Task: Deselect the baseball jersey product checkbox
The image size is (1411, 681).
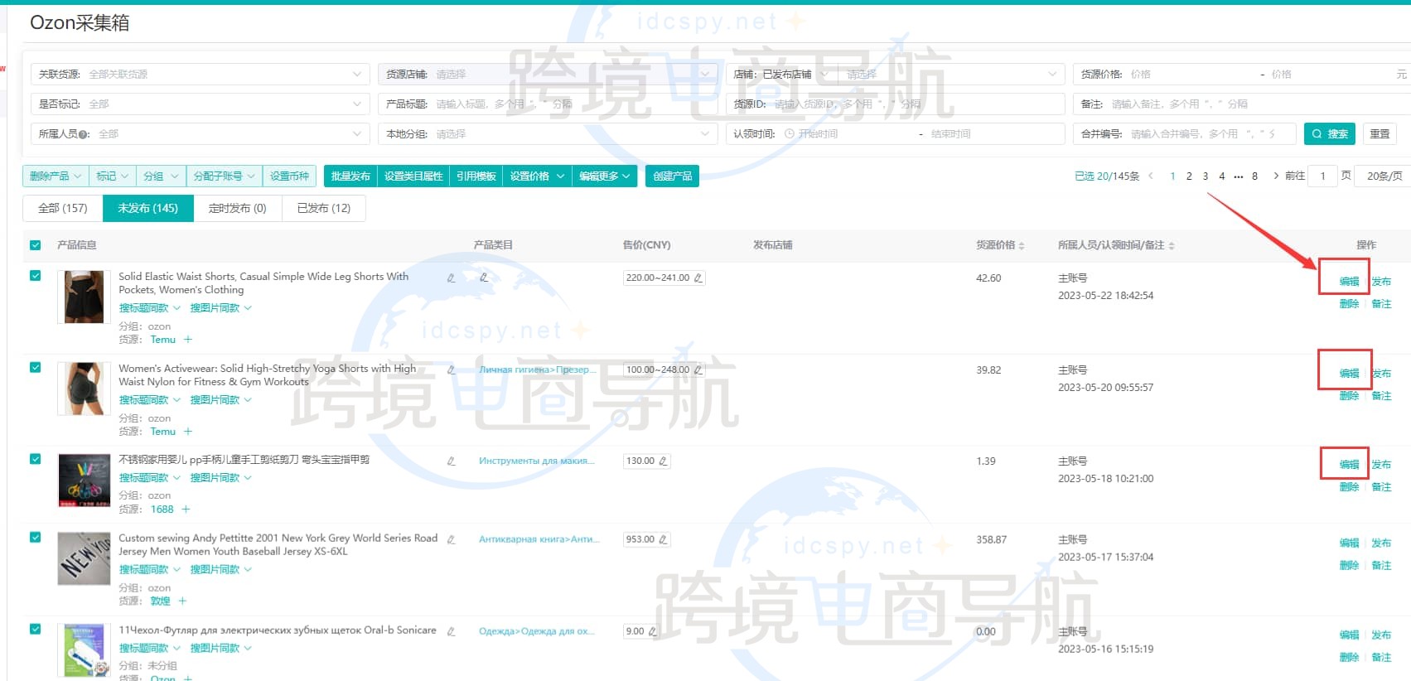Action: pos(35,537)
